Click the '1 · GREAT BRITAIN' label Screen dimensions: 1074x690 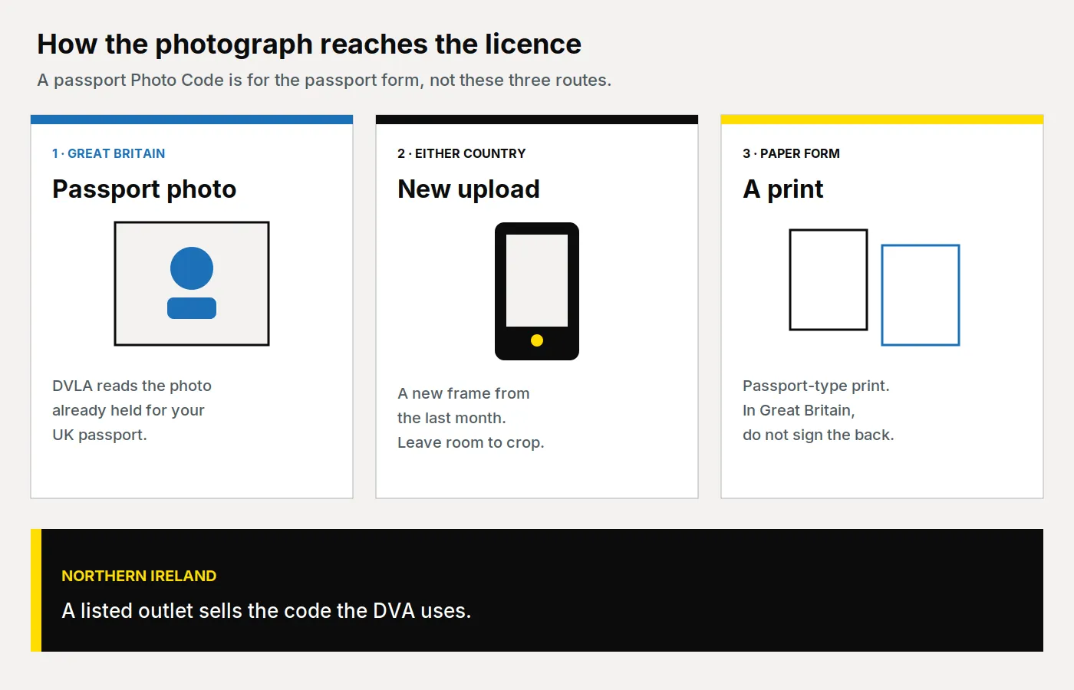(109, 153)
